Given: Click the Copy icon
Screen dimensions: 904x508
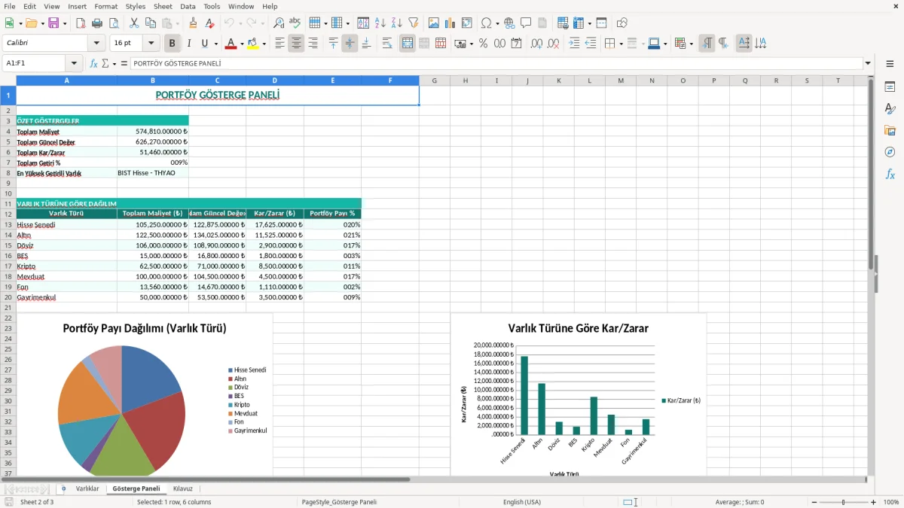Looking at the screenshot, I should click(x=149, y=23).
